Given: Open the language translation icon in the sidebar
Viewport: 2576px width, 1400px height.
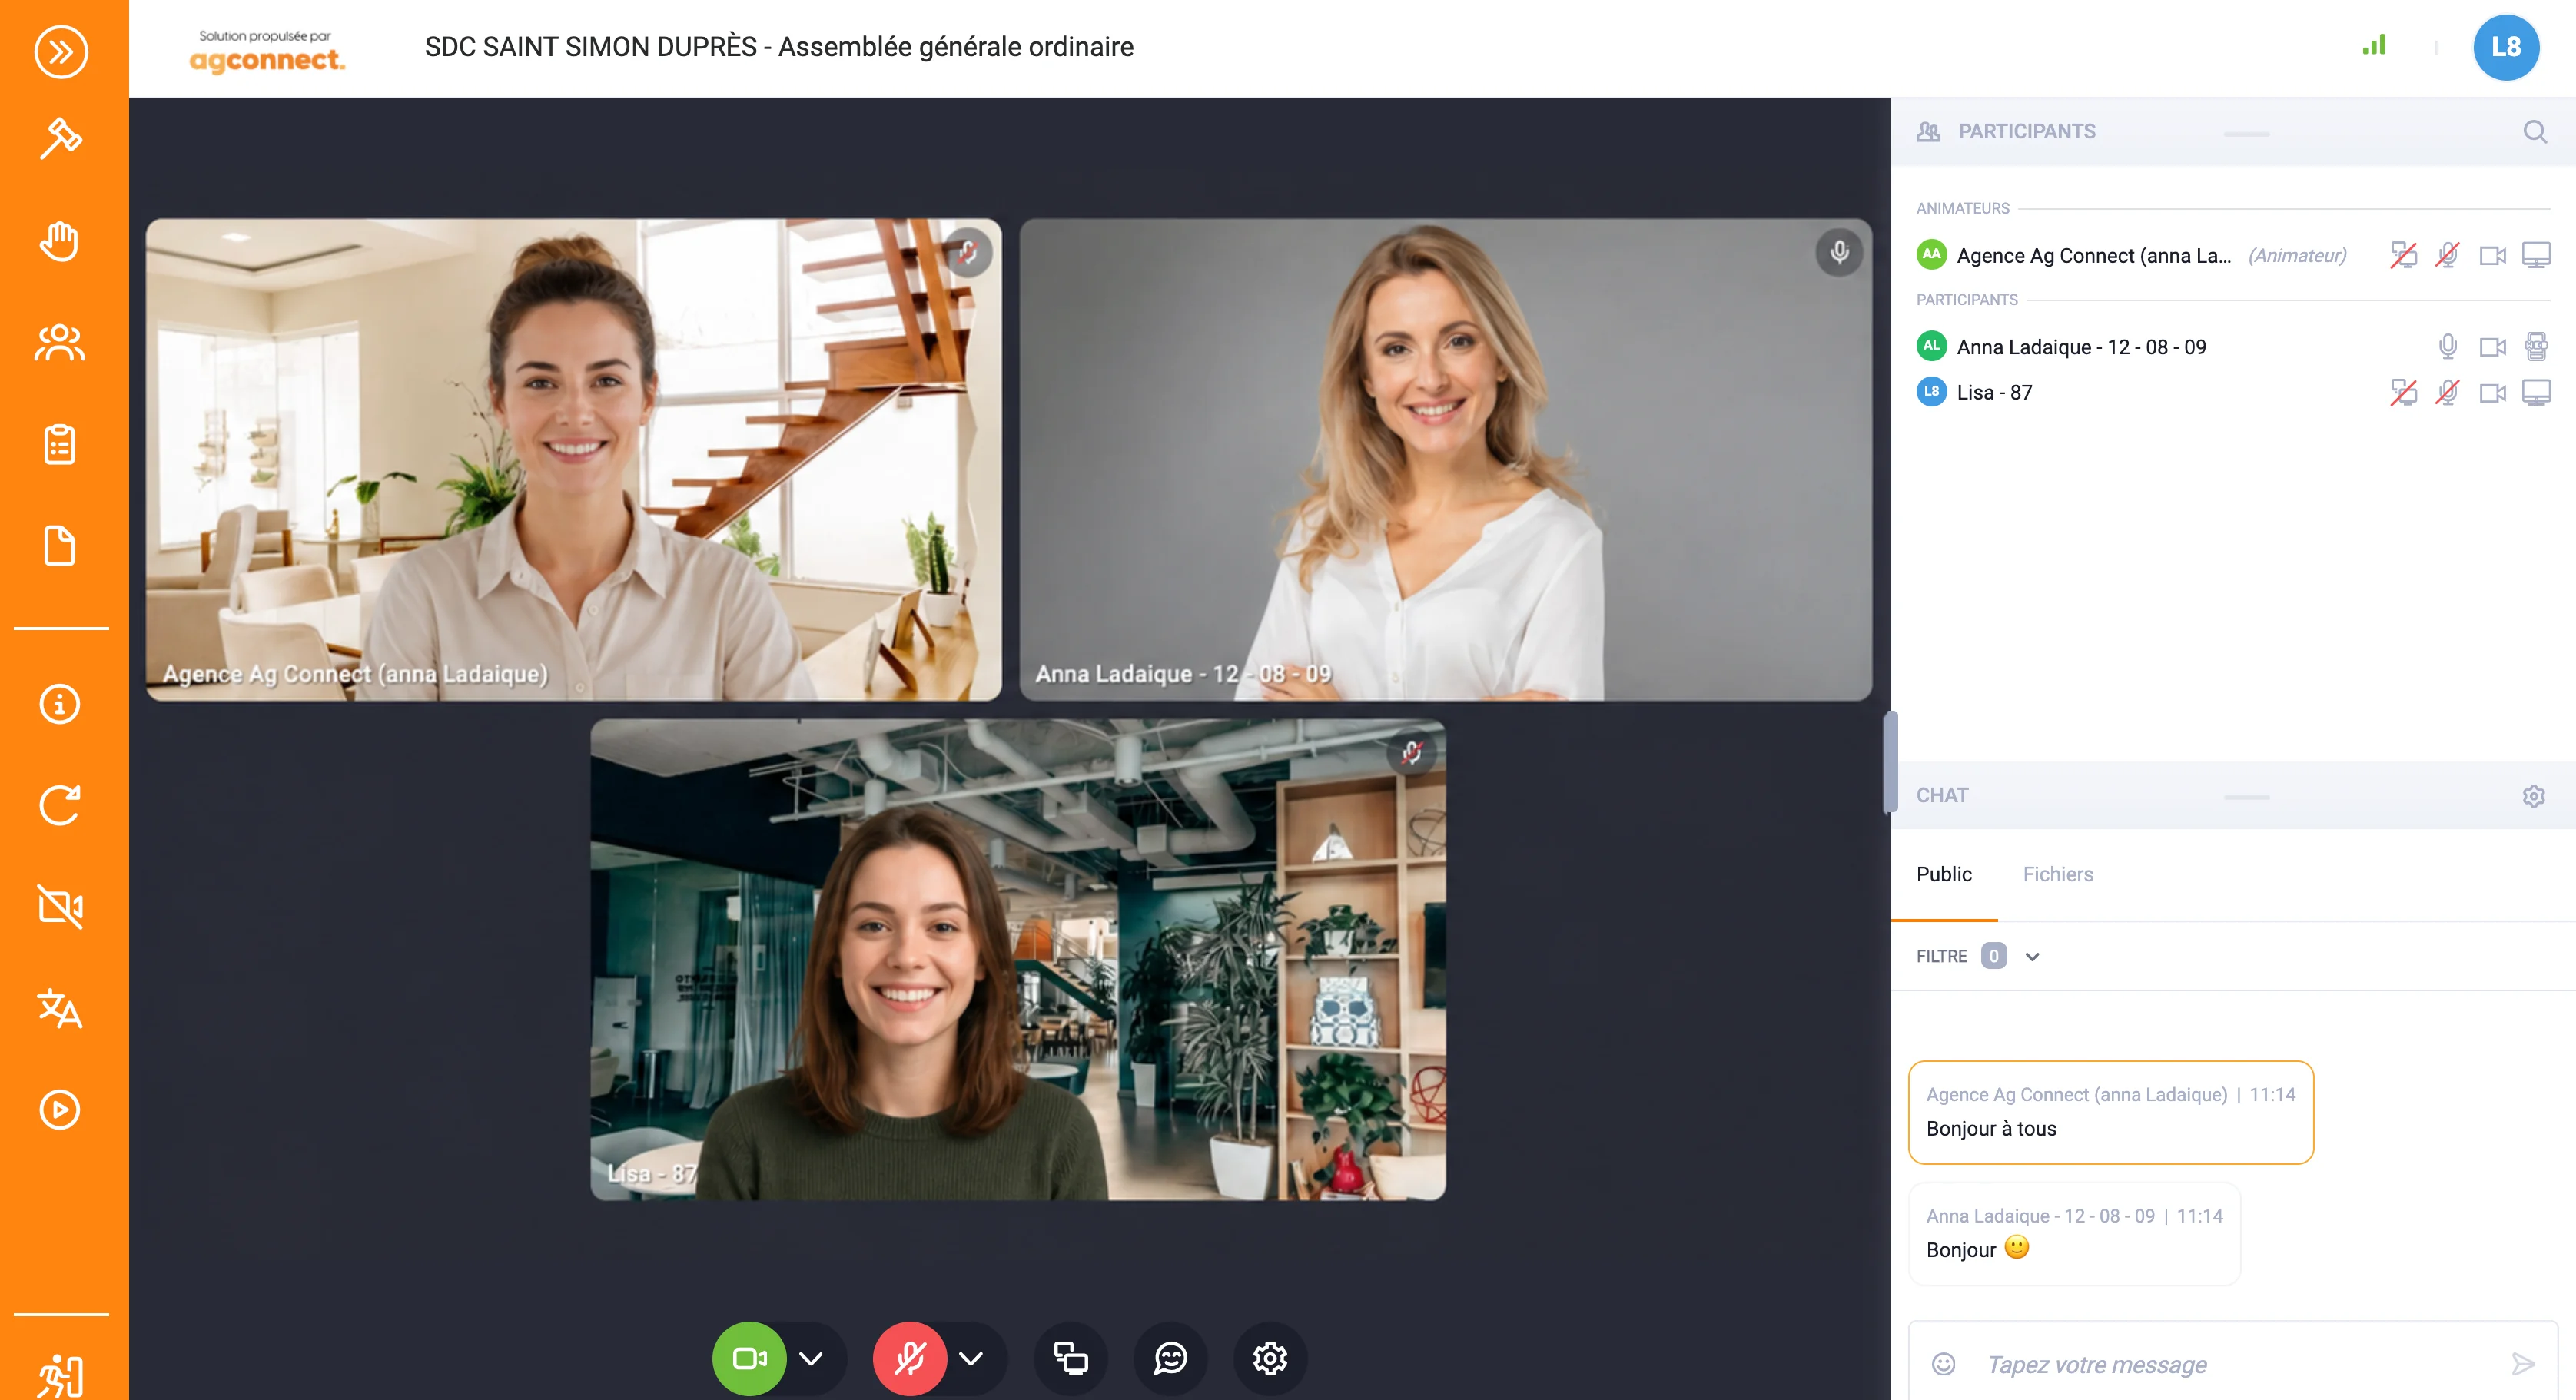Looking at the screenshot, I should click(x=60, y=1008).
